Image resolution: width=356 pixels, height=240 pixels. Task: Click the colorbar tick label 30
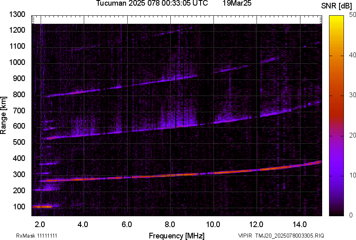pyautogui.click(x=353, y=95)
